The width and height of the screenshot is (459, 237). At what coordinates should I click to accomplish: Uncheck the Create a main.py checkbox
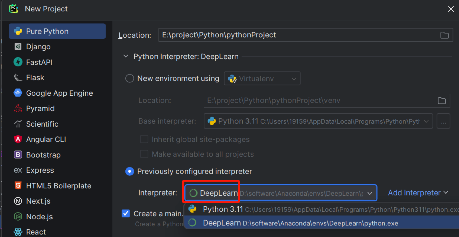(126, 213)
